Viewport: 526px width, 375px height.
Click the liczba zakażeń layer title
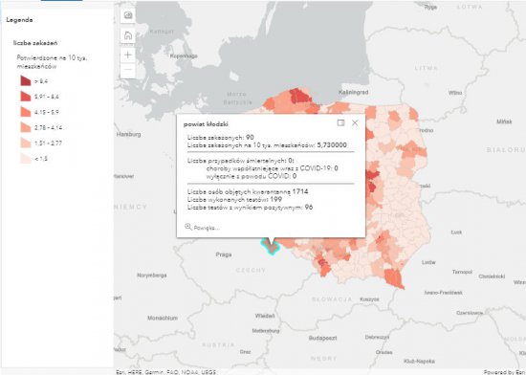[35, 43]
